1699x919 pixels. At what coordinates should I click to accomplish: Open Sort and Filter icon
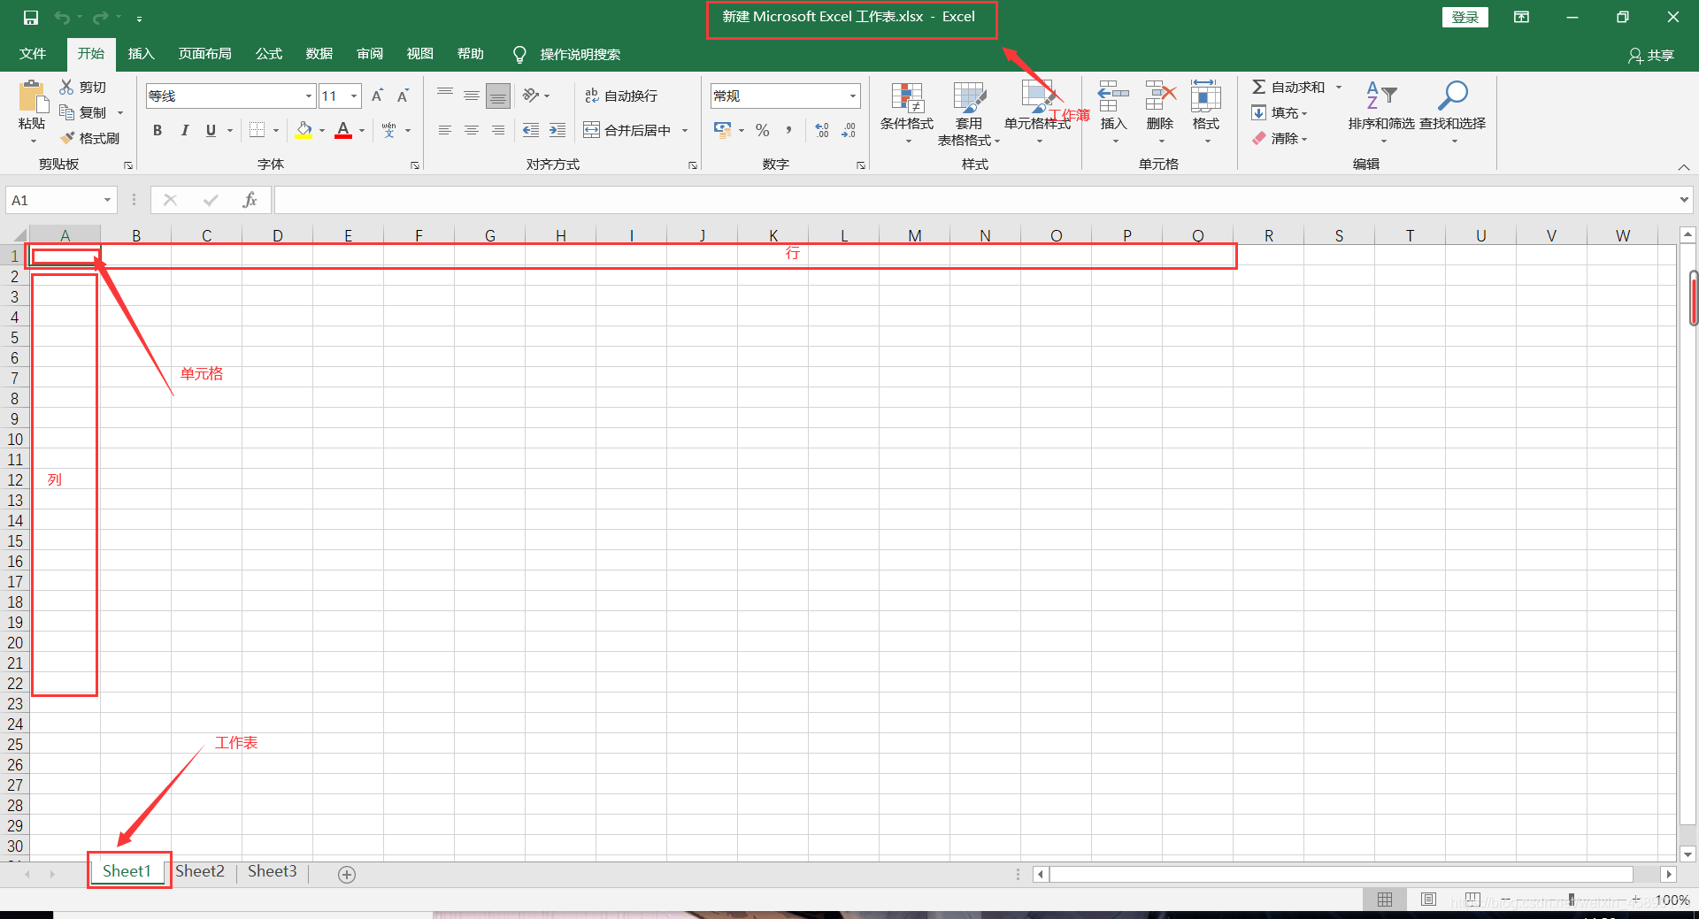click(1381, 96)
